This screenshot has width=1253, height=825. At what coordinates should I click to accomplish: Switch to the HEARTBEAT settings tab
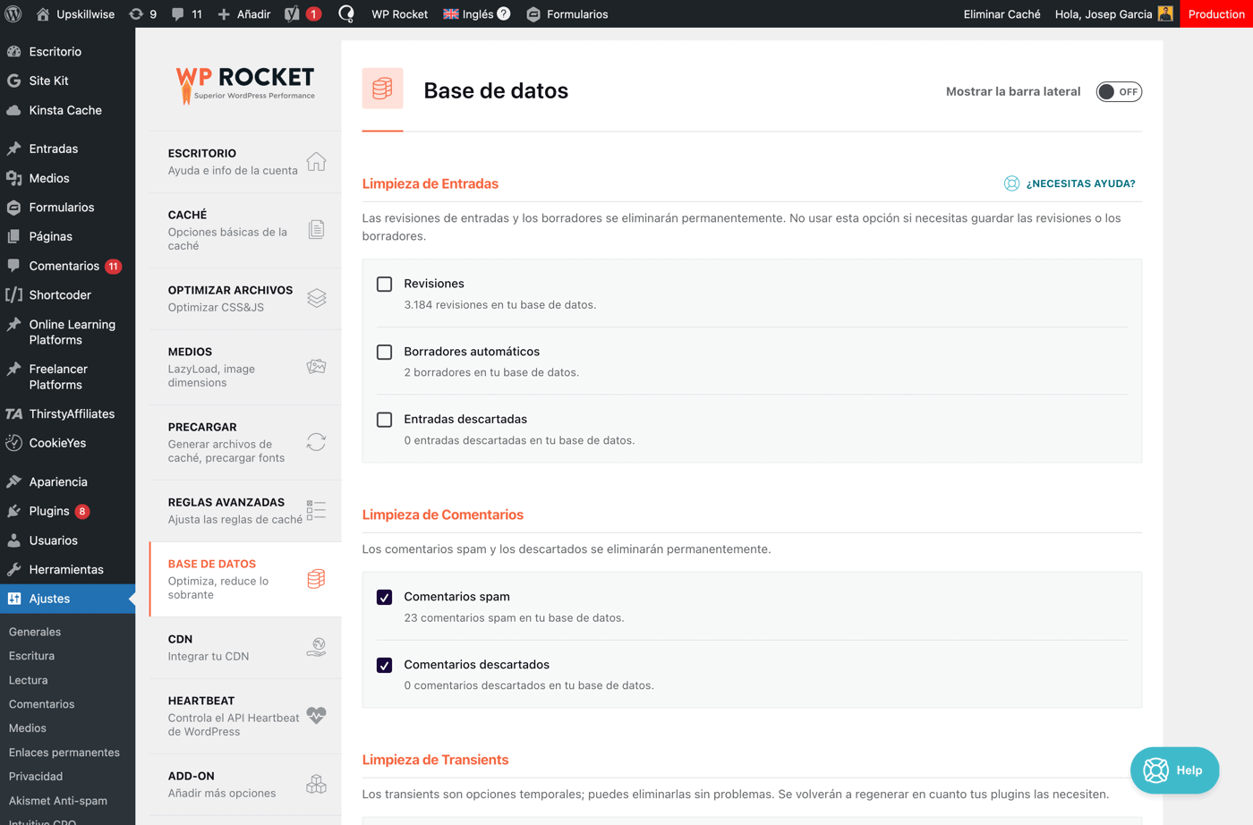(245, 716)
